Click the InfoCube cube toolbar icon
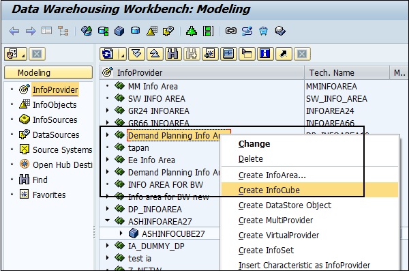The image size is (409, 271). point(119,31)
